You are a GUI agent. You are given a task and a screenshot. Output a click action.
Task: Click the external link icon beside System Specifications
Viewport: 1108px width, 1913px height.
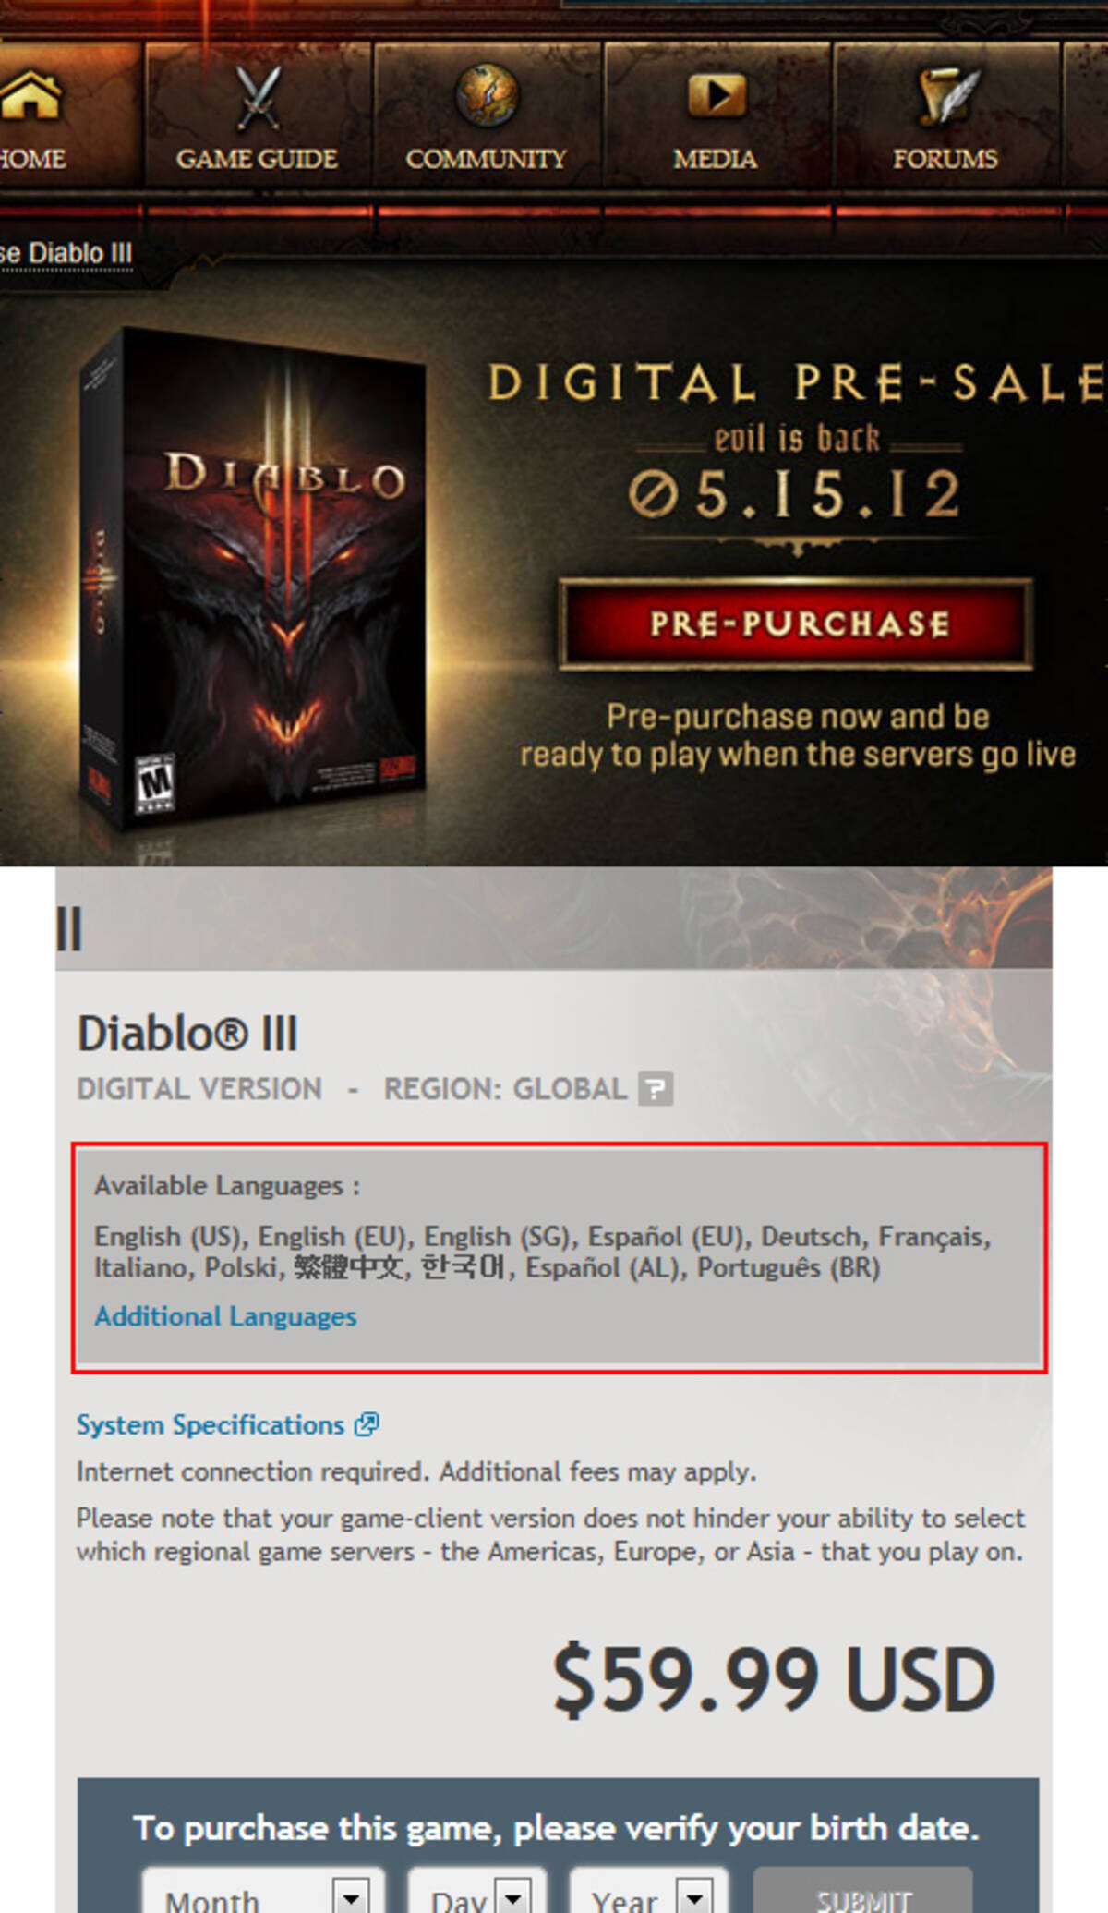point(367,1423)
